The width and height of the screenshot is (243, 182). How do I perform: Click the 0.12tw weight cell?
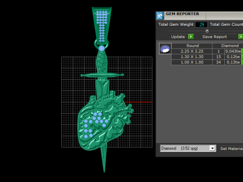(233, 57)
